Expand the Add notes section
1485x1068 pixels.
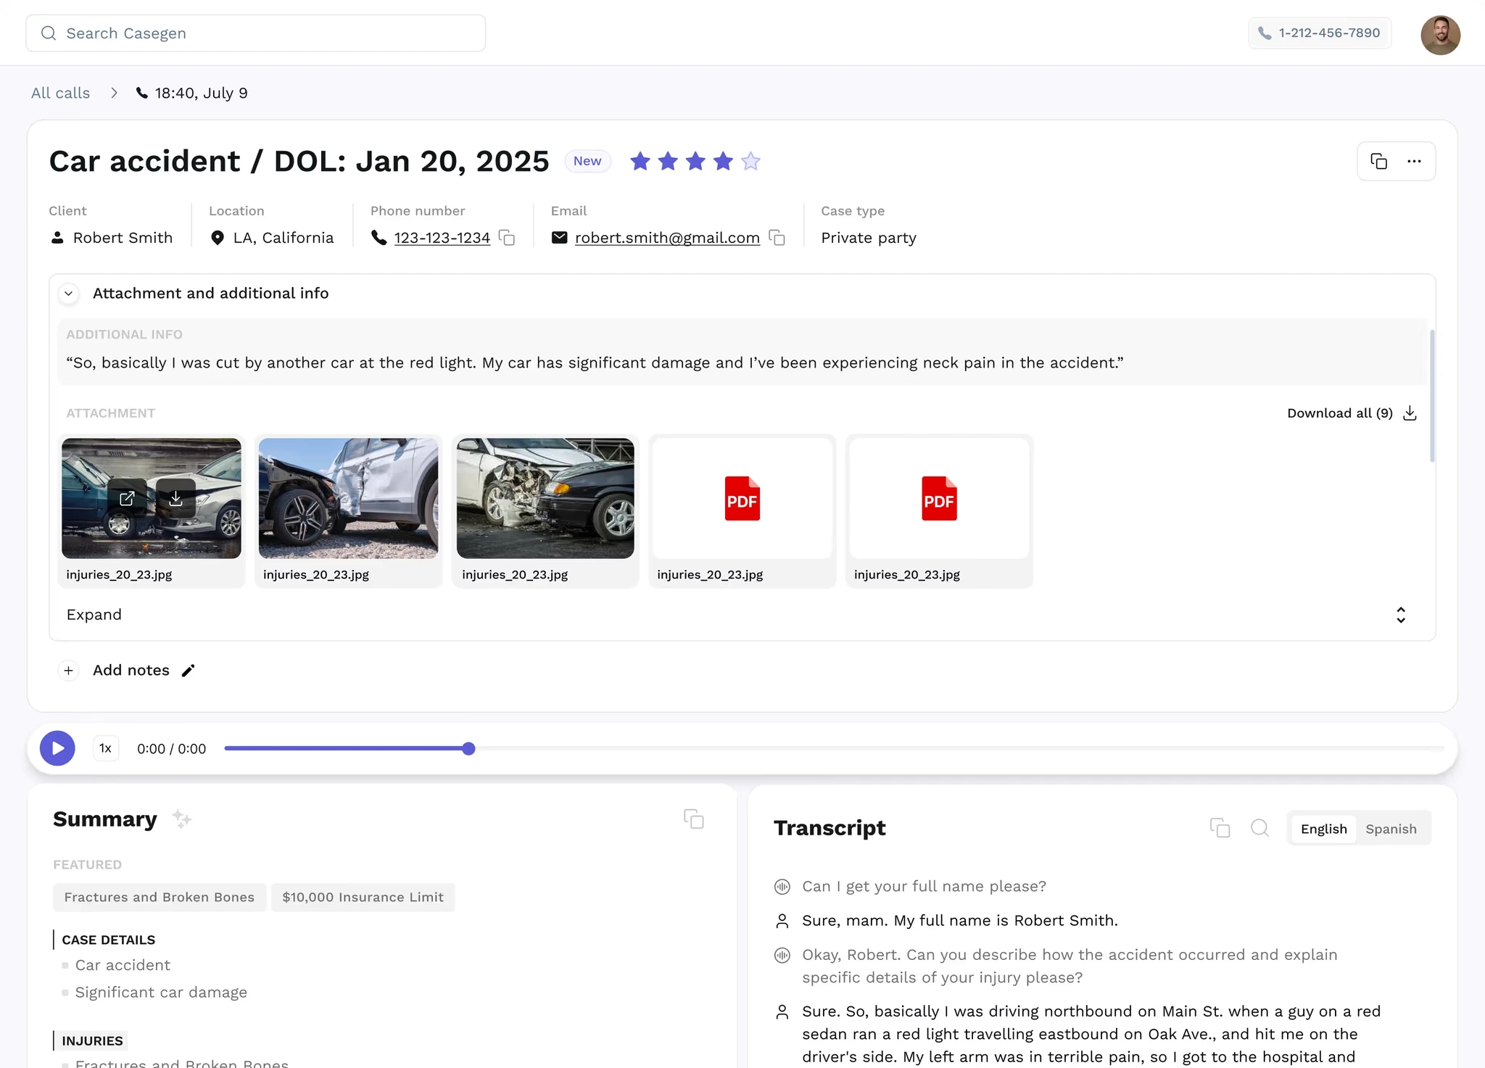pyautogui.click(x=69, y=671)
